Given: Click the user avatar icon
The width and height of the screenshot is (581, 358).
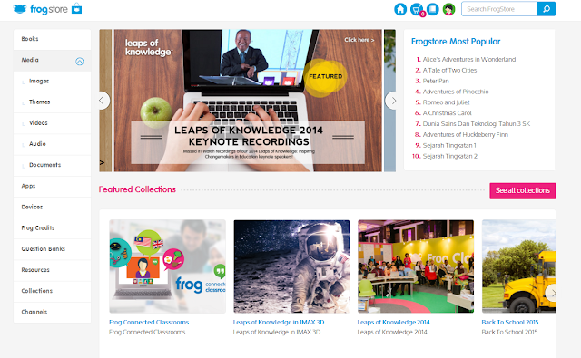Looking at the screenshot, I should point(448,9).
